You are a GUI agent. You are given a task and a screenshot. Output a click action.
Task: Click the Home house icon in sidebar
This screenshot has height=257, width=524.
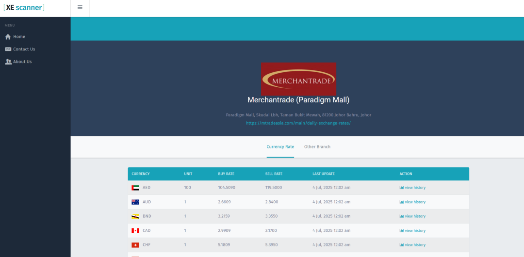[x=8, y=37]
